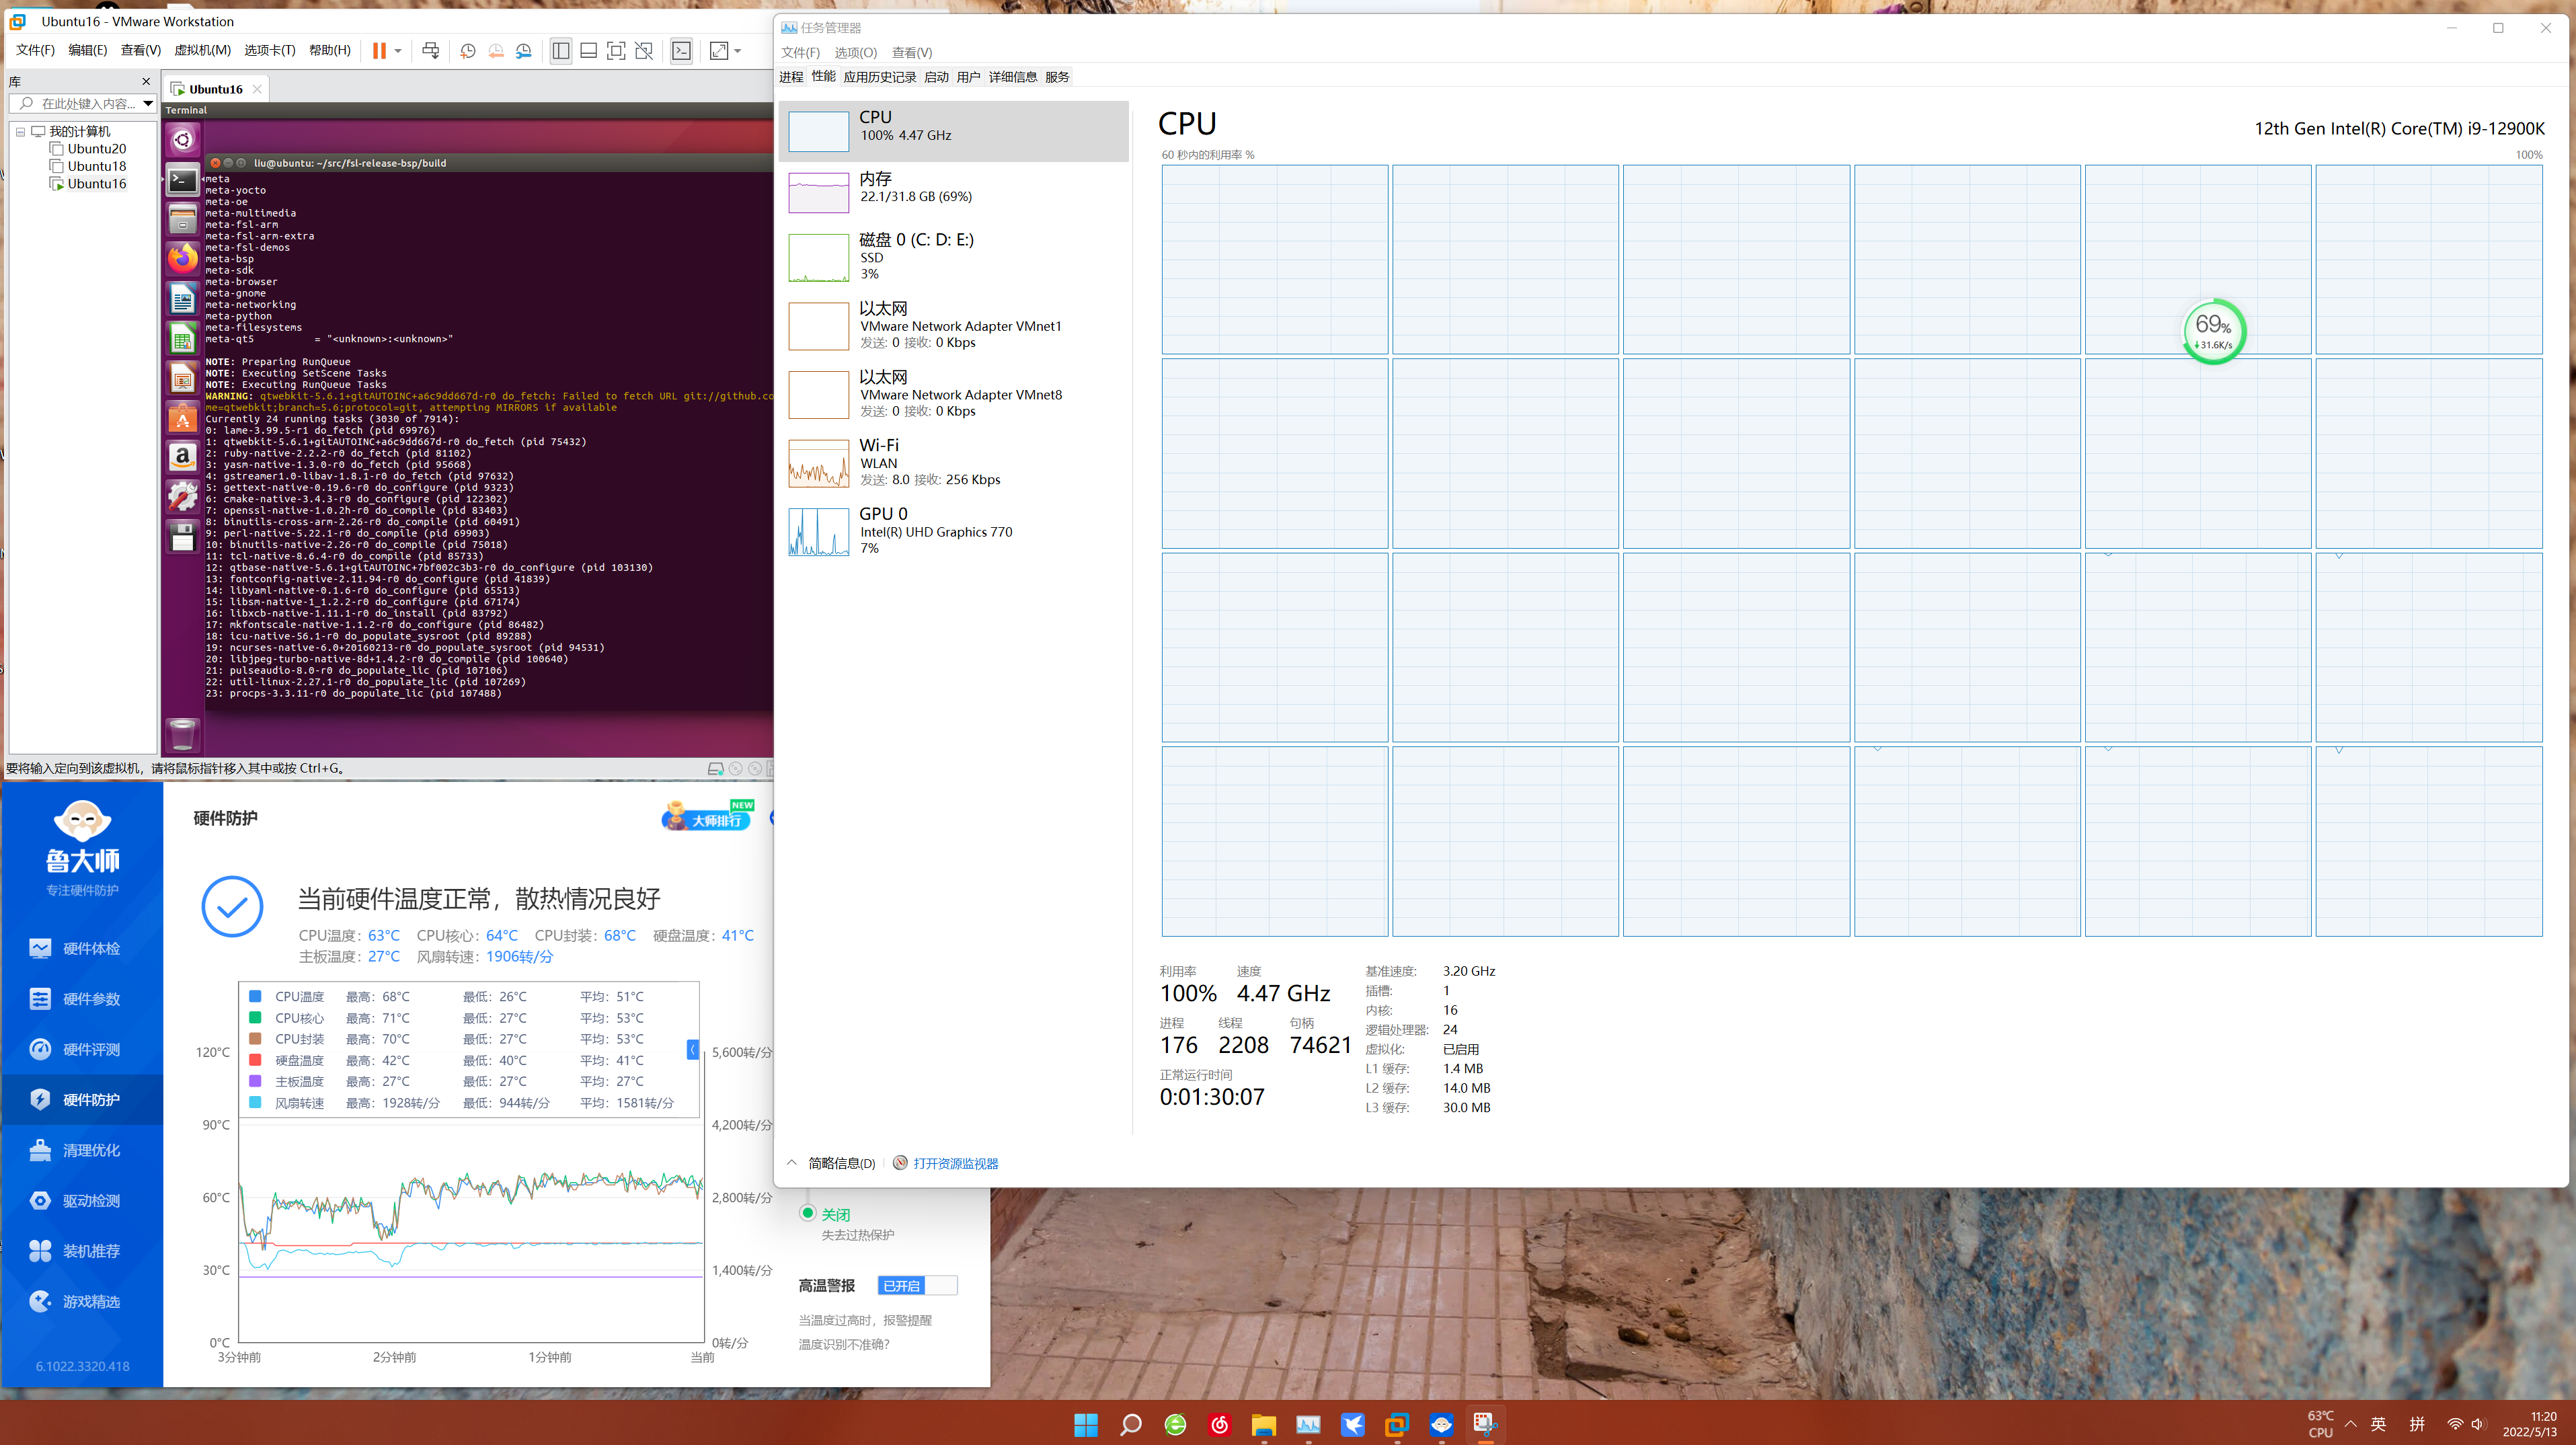Open power options arrow beside pause button

point(398,51)
